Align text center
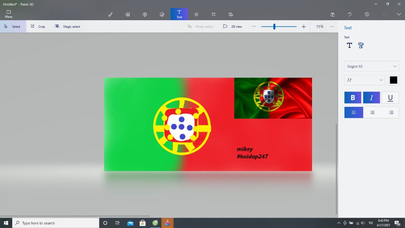 click(x=373, y=112)
